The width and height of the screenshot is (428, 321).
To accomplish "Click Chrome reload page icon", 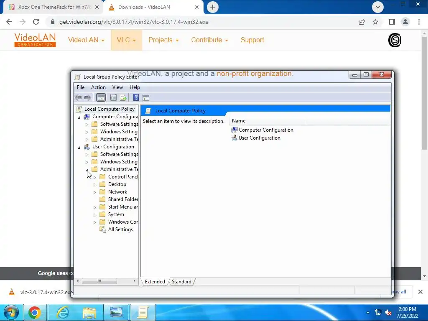I will pos(36,22).
